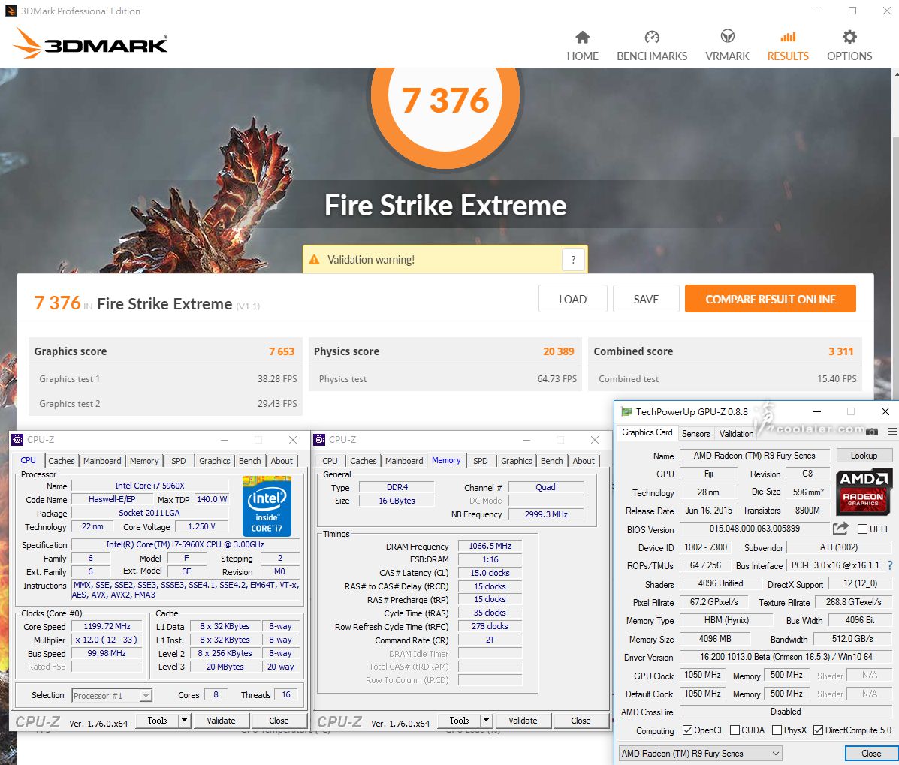Click the BIOS Version field in GPU-Z
The height and width of the screenshot is (765, 899).
pos(755,529)
